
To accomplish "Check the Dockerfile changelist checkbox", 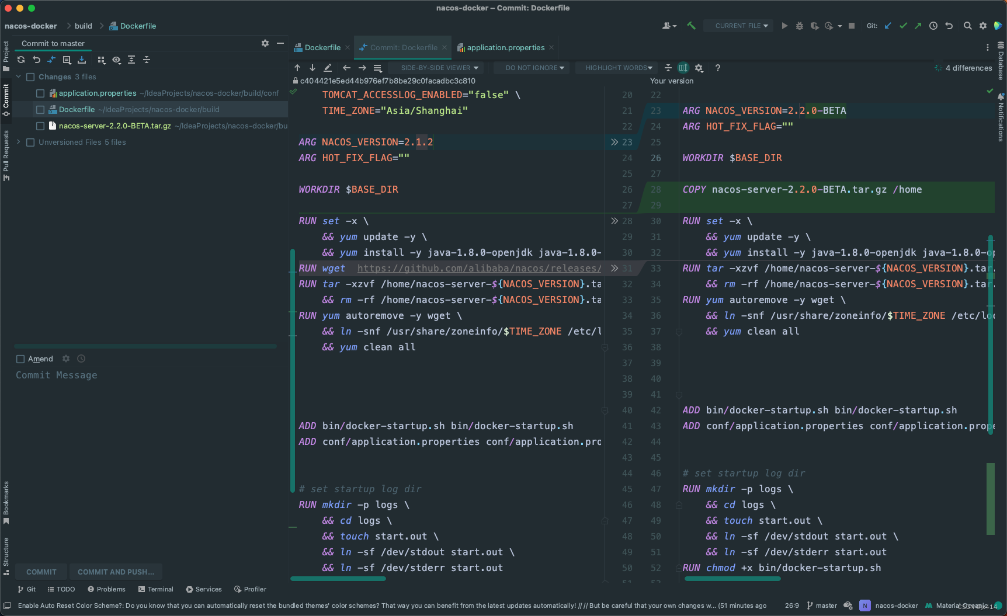I will (40, 109).
